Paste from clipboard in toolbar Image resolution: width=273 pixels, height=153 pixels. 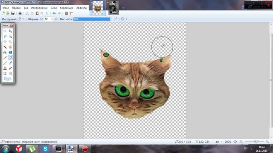(37, 13)
